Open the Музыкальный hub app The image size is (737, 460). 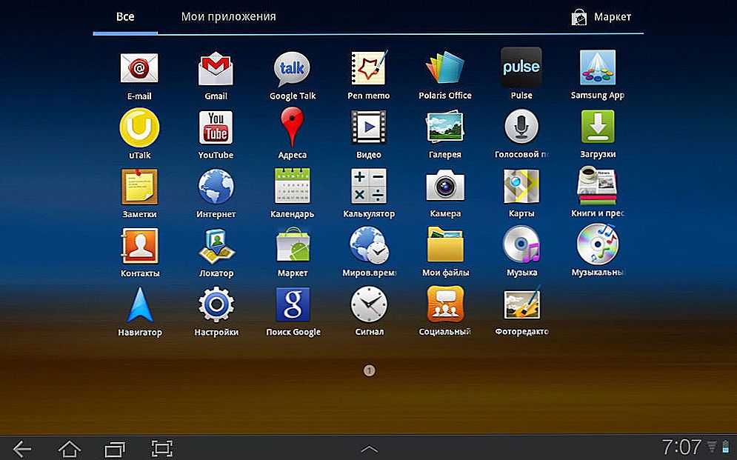point(598,244)
